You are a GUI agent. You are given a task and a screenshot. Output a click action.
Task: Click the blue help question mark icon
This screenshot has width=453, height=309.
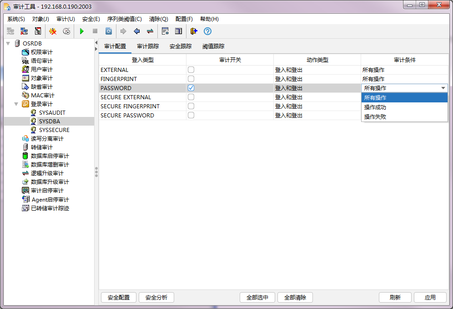click(207, 31)
